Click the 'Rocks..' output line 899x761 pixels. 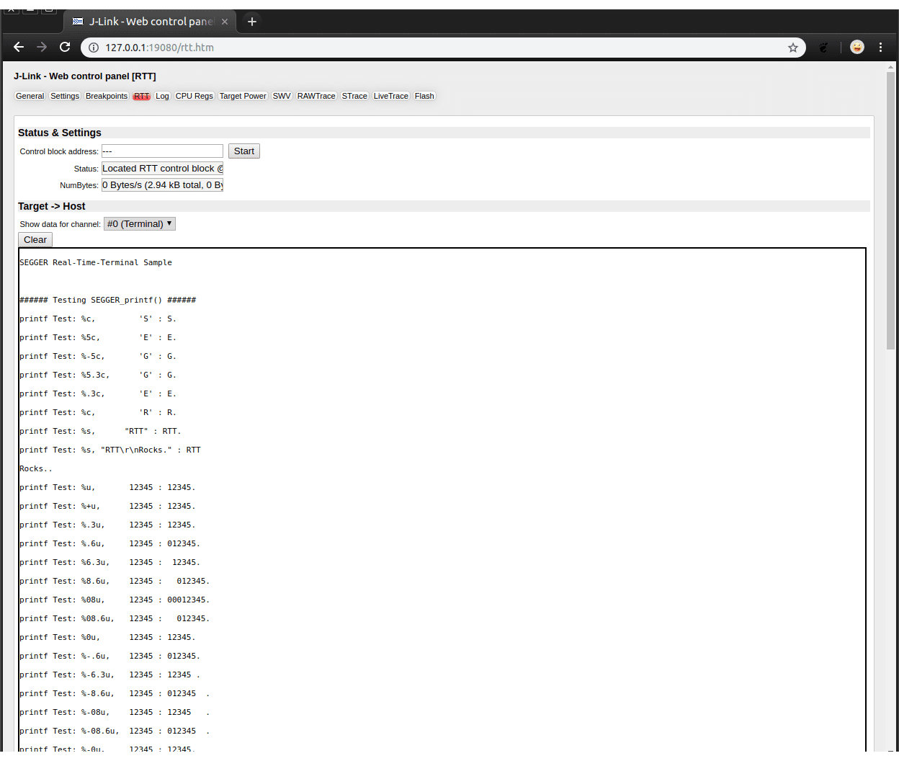coord(36,468)
